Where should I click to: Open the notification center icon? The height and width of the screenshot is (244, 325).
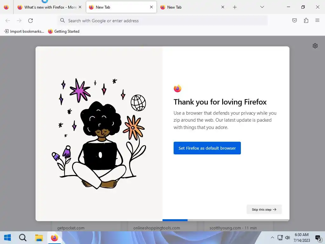pos(318,238)
